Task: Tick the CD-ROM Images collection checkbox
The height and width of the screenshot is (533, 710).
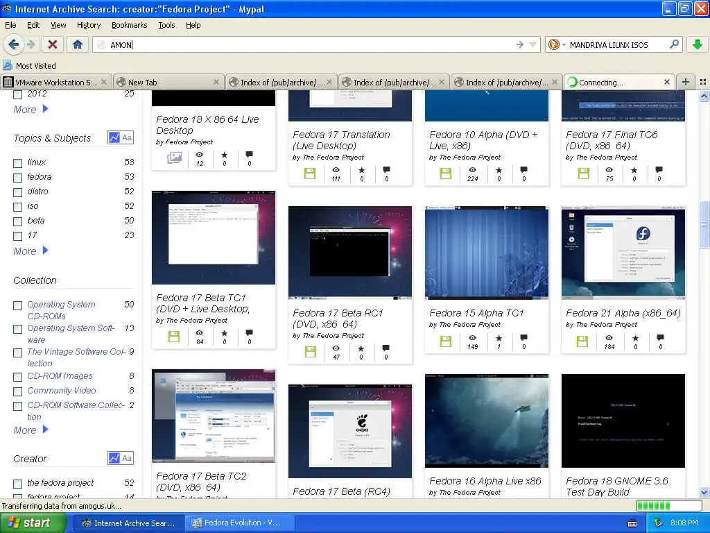Action: 17,377
